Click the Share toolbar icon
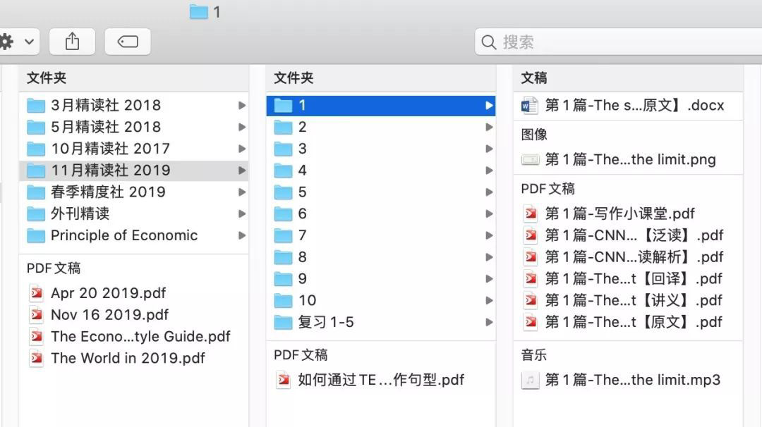 coord(72,42)
